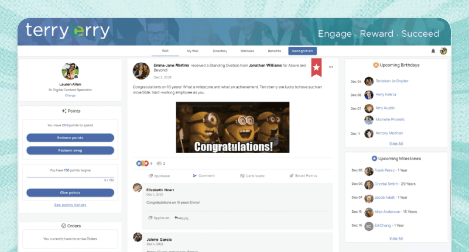Open the See points history link

[70, 205]
